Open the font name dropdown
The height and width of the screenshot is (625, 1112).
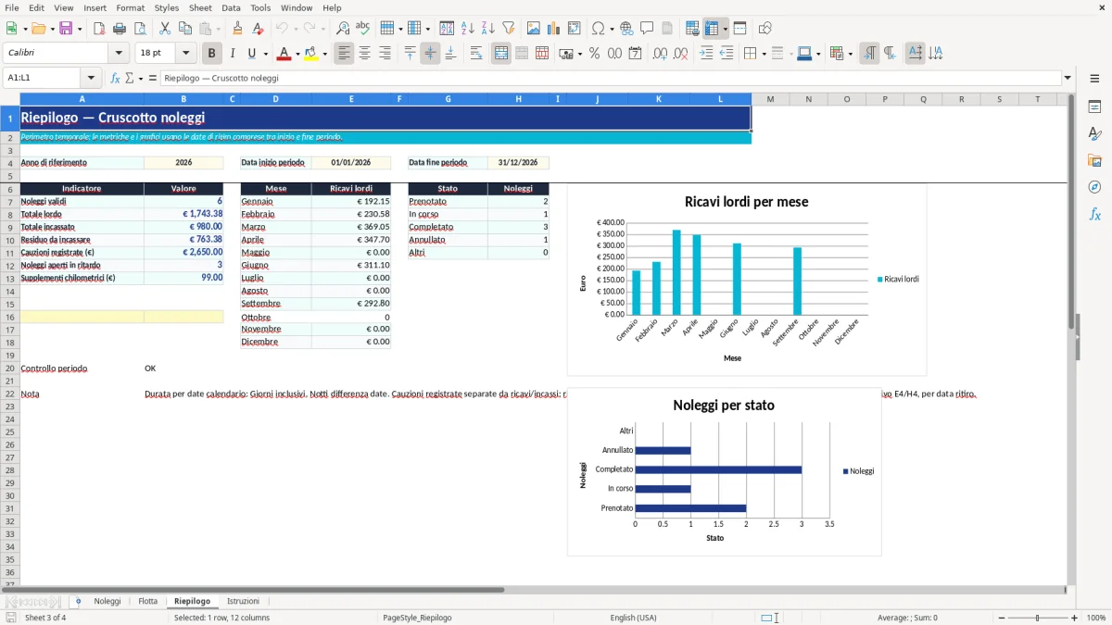(x=119, y=54)
